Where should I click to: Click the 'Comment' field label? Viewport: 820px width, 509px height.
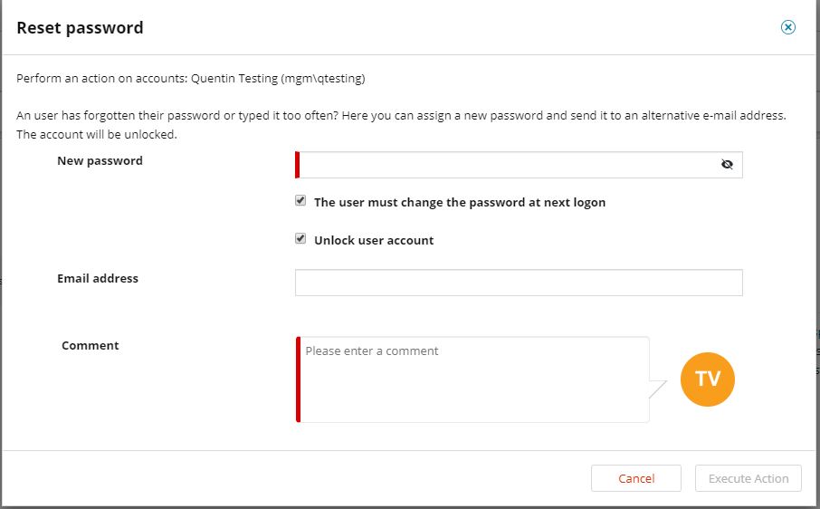pyautogui.click(x=91, y=345)
